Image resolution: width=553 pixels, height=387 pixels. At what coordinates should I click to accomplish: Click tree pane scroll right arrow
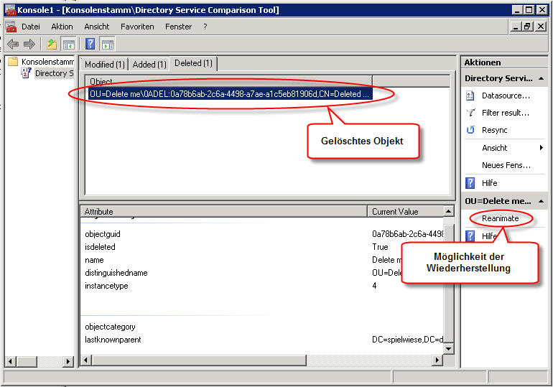[68, 361]
